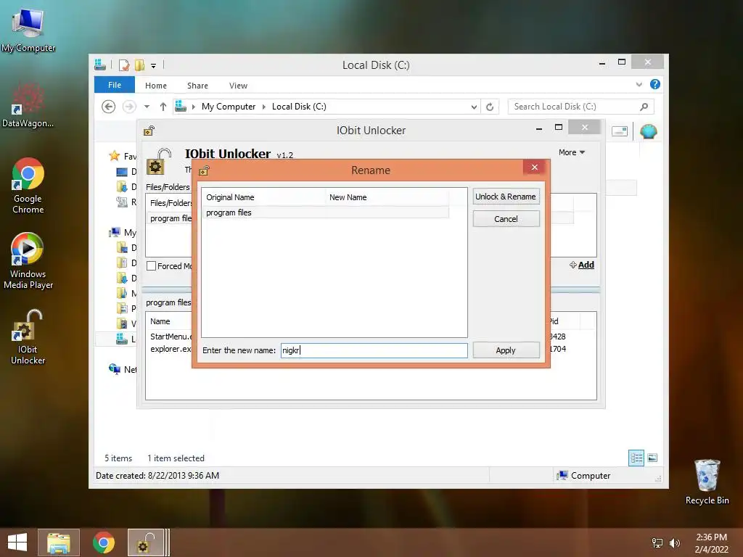Viewport: 743px width, 557px height.
Task: Open Chrome from the taskbar
Action: 103,542
